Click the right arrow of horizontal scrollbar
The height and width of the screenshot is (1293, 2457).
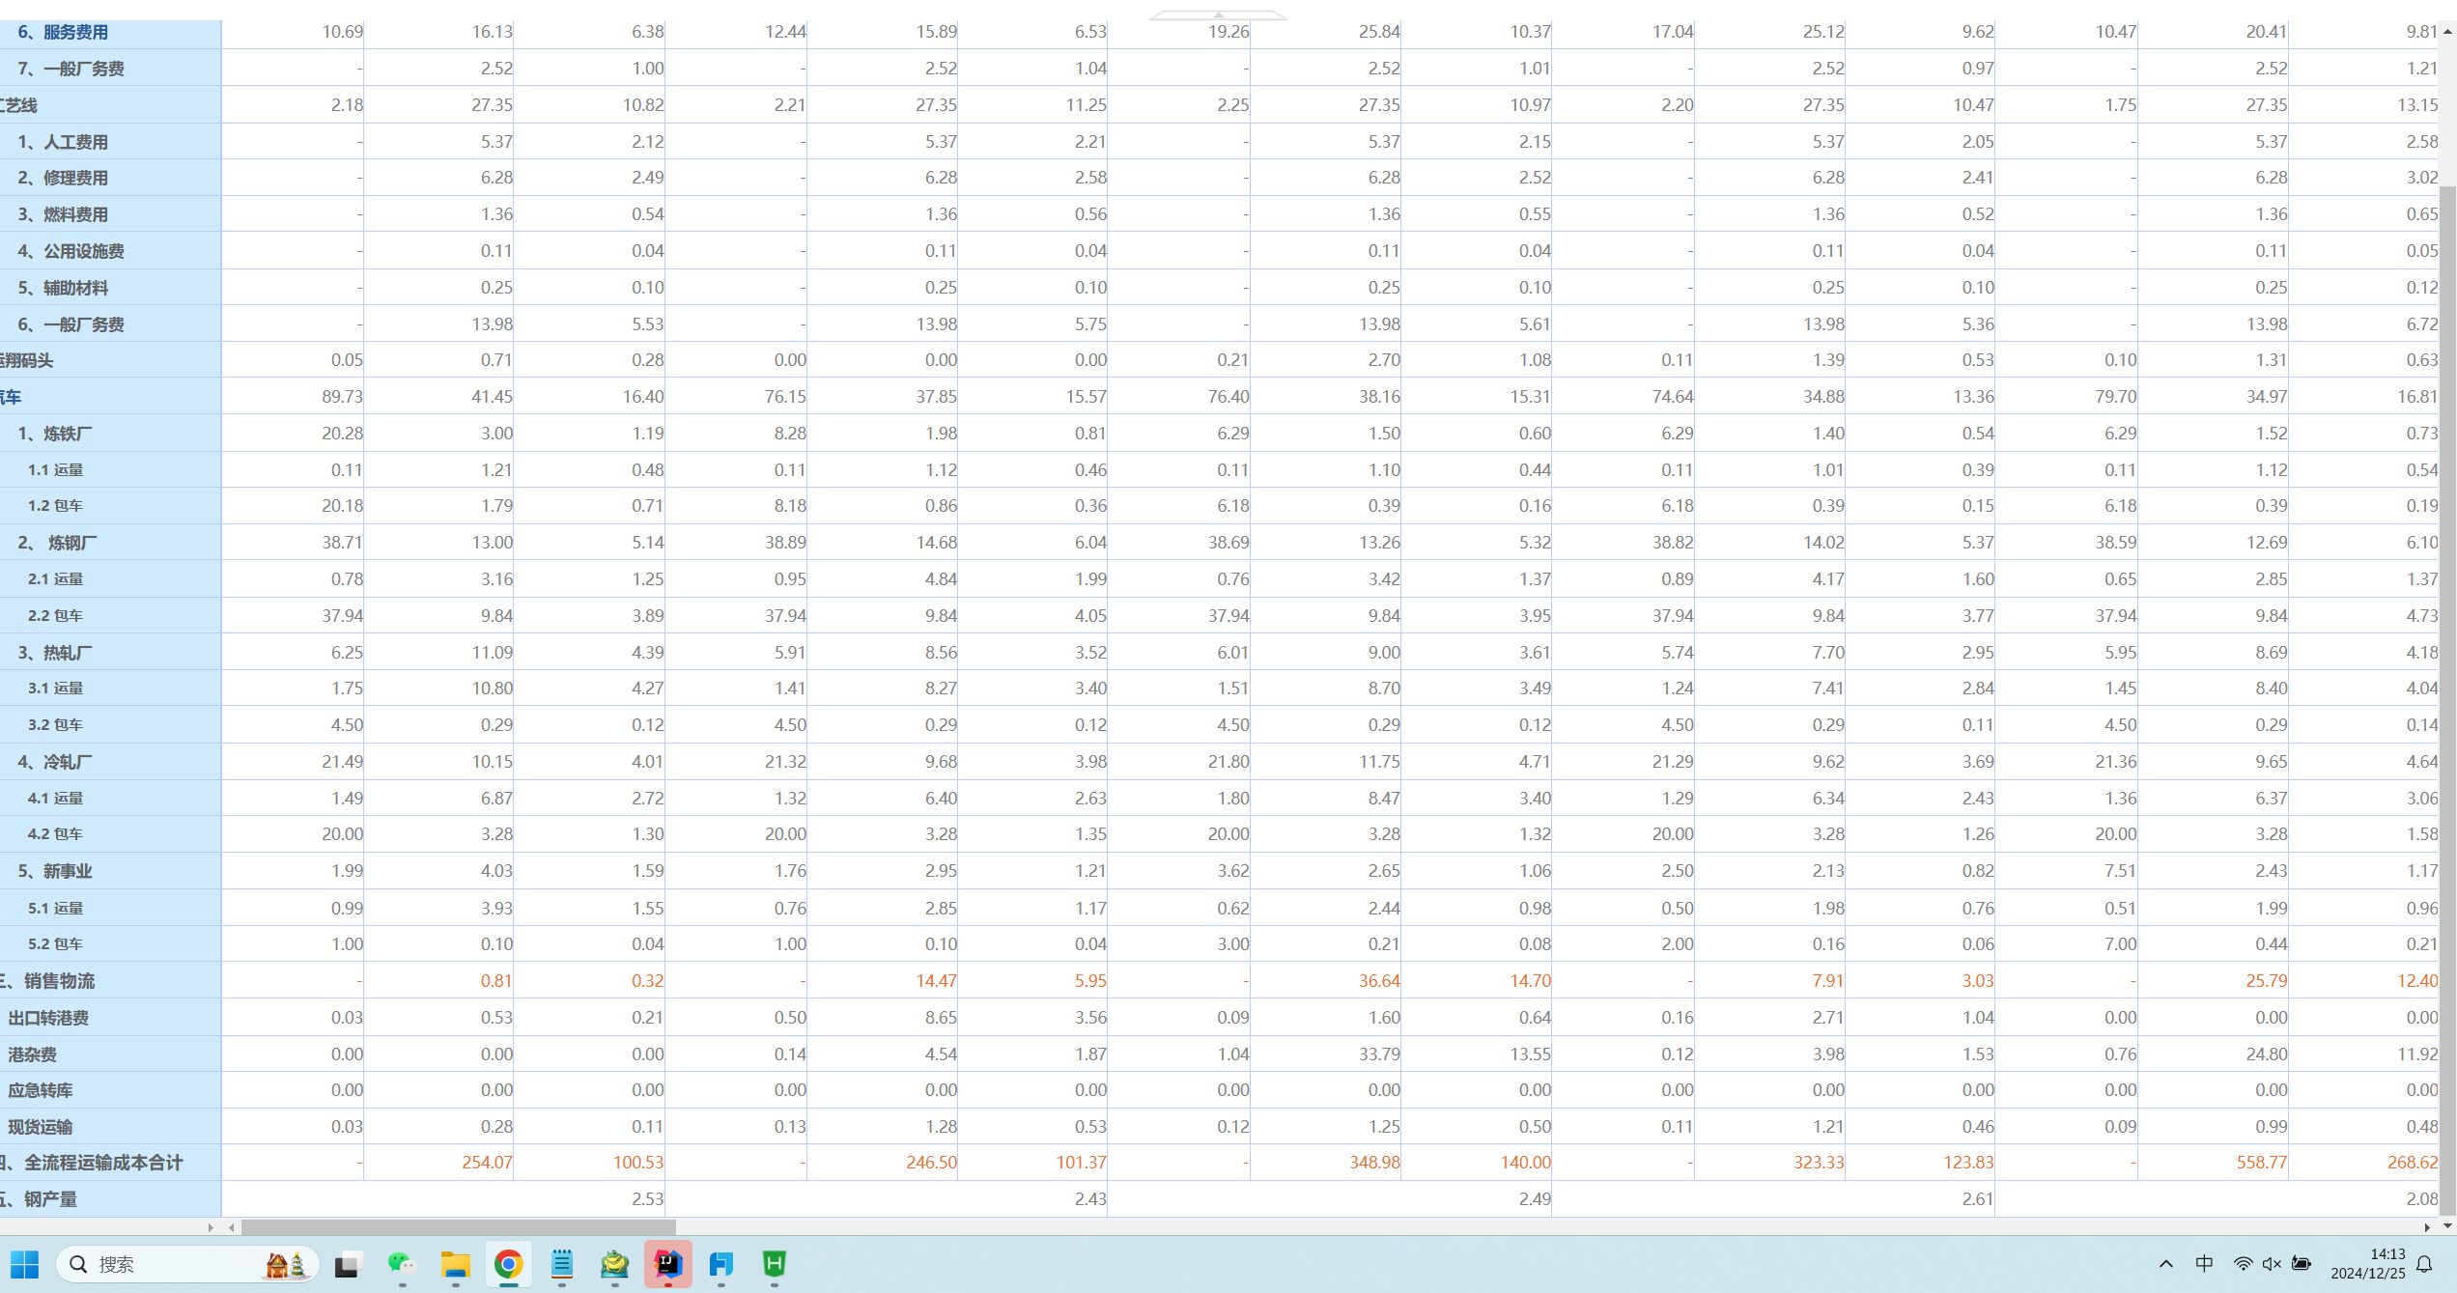(2426, 1227)
